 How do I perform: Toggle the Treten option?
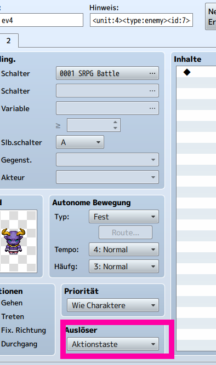click(x=12, y=317)
